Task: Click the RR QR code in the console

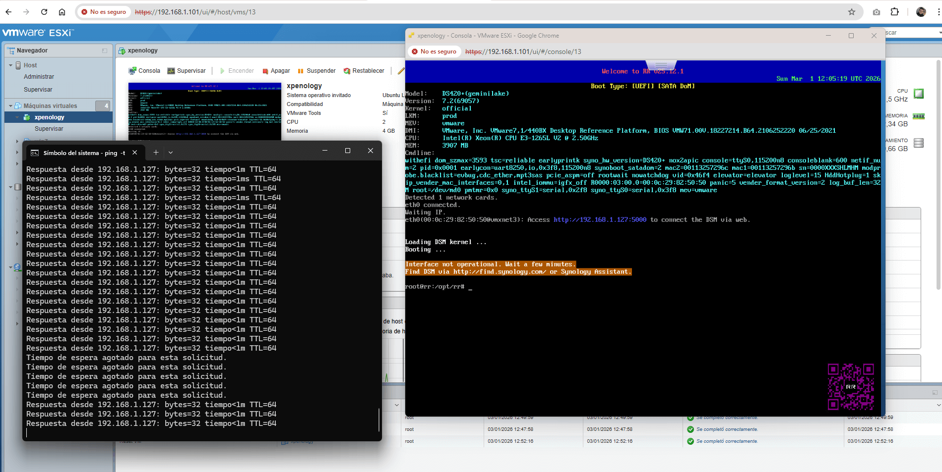Action: coord(851,386)
